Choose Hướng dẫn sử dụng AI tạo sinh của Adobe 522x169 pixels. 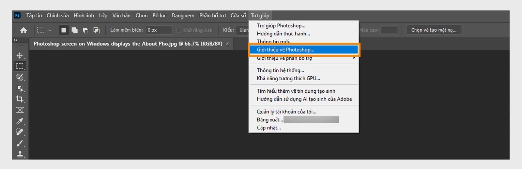click(x=303, y=99)
